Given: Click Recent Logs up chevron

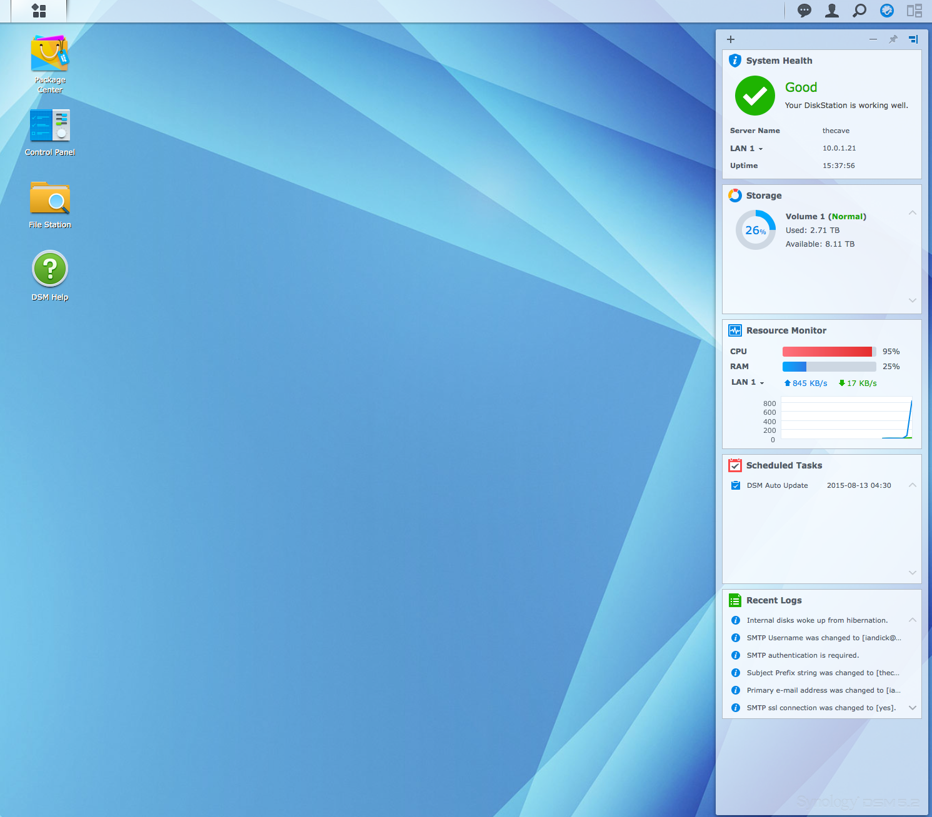Looking at the screenshot, I should point(913,620).
